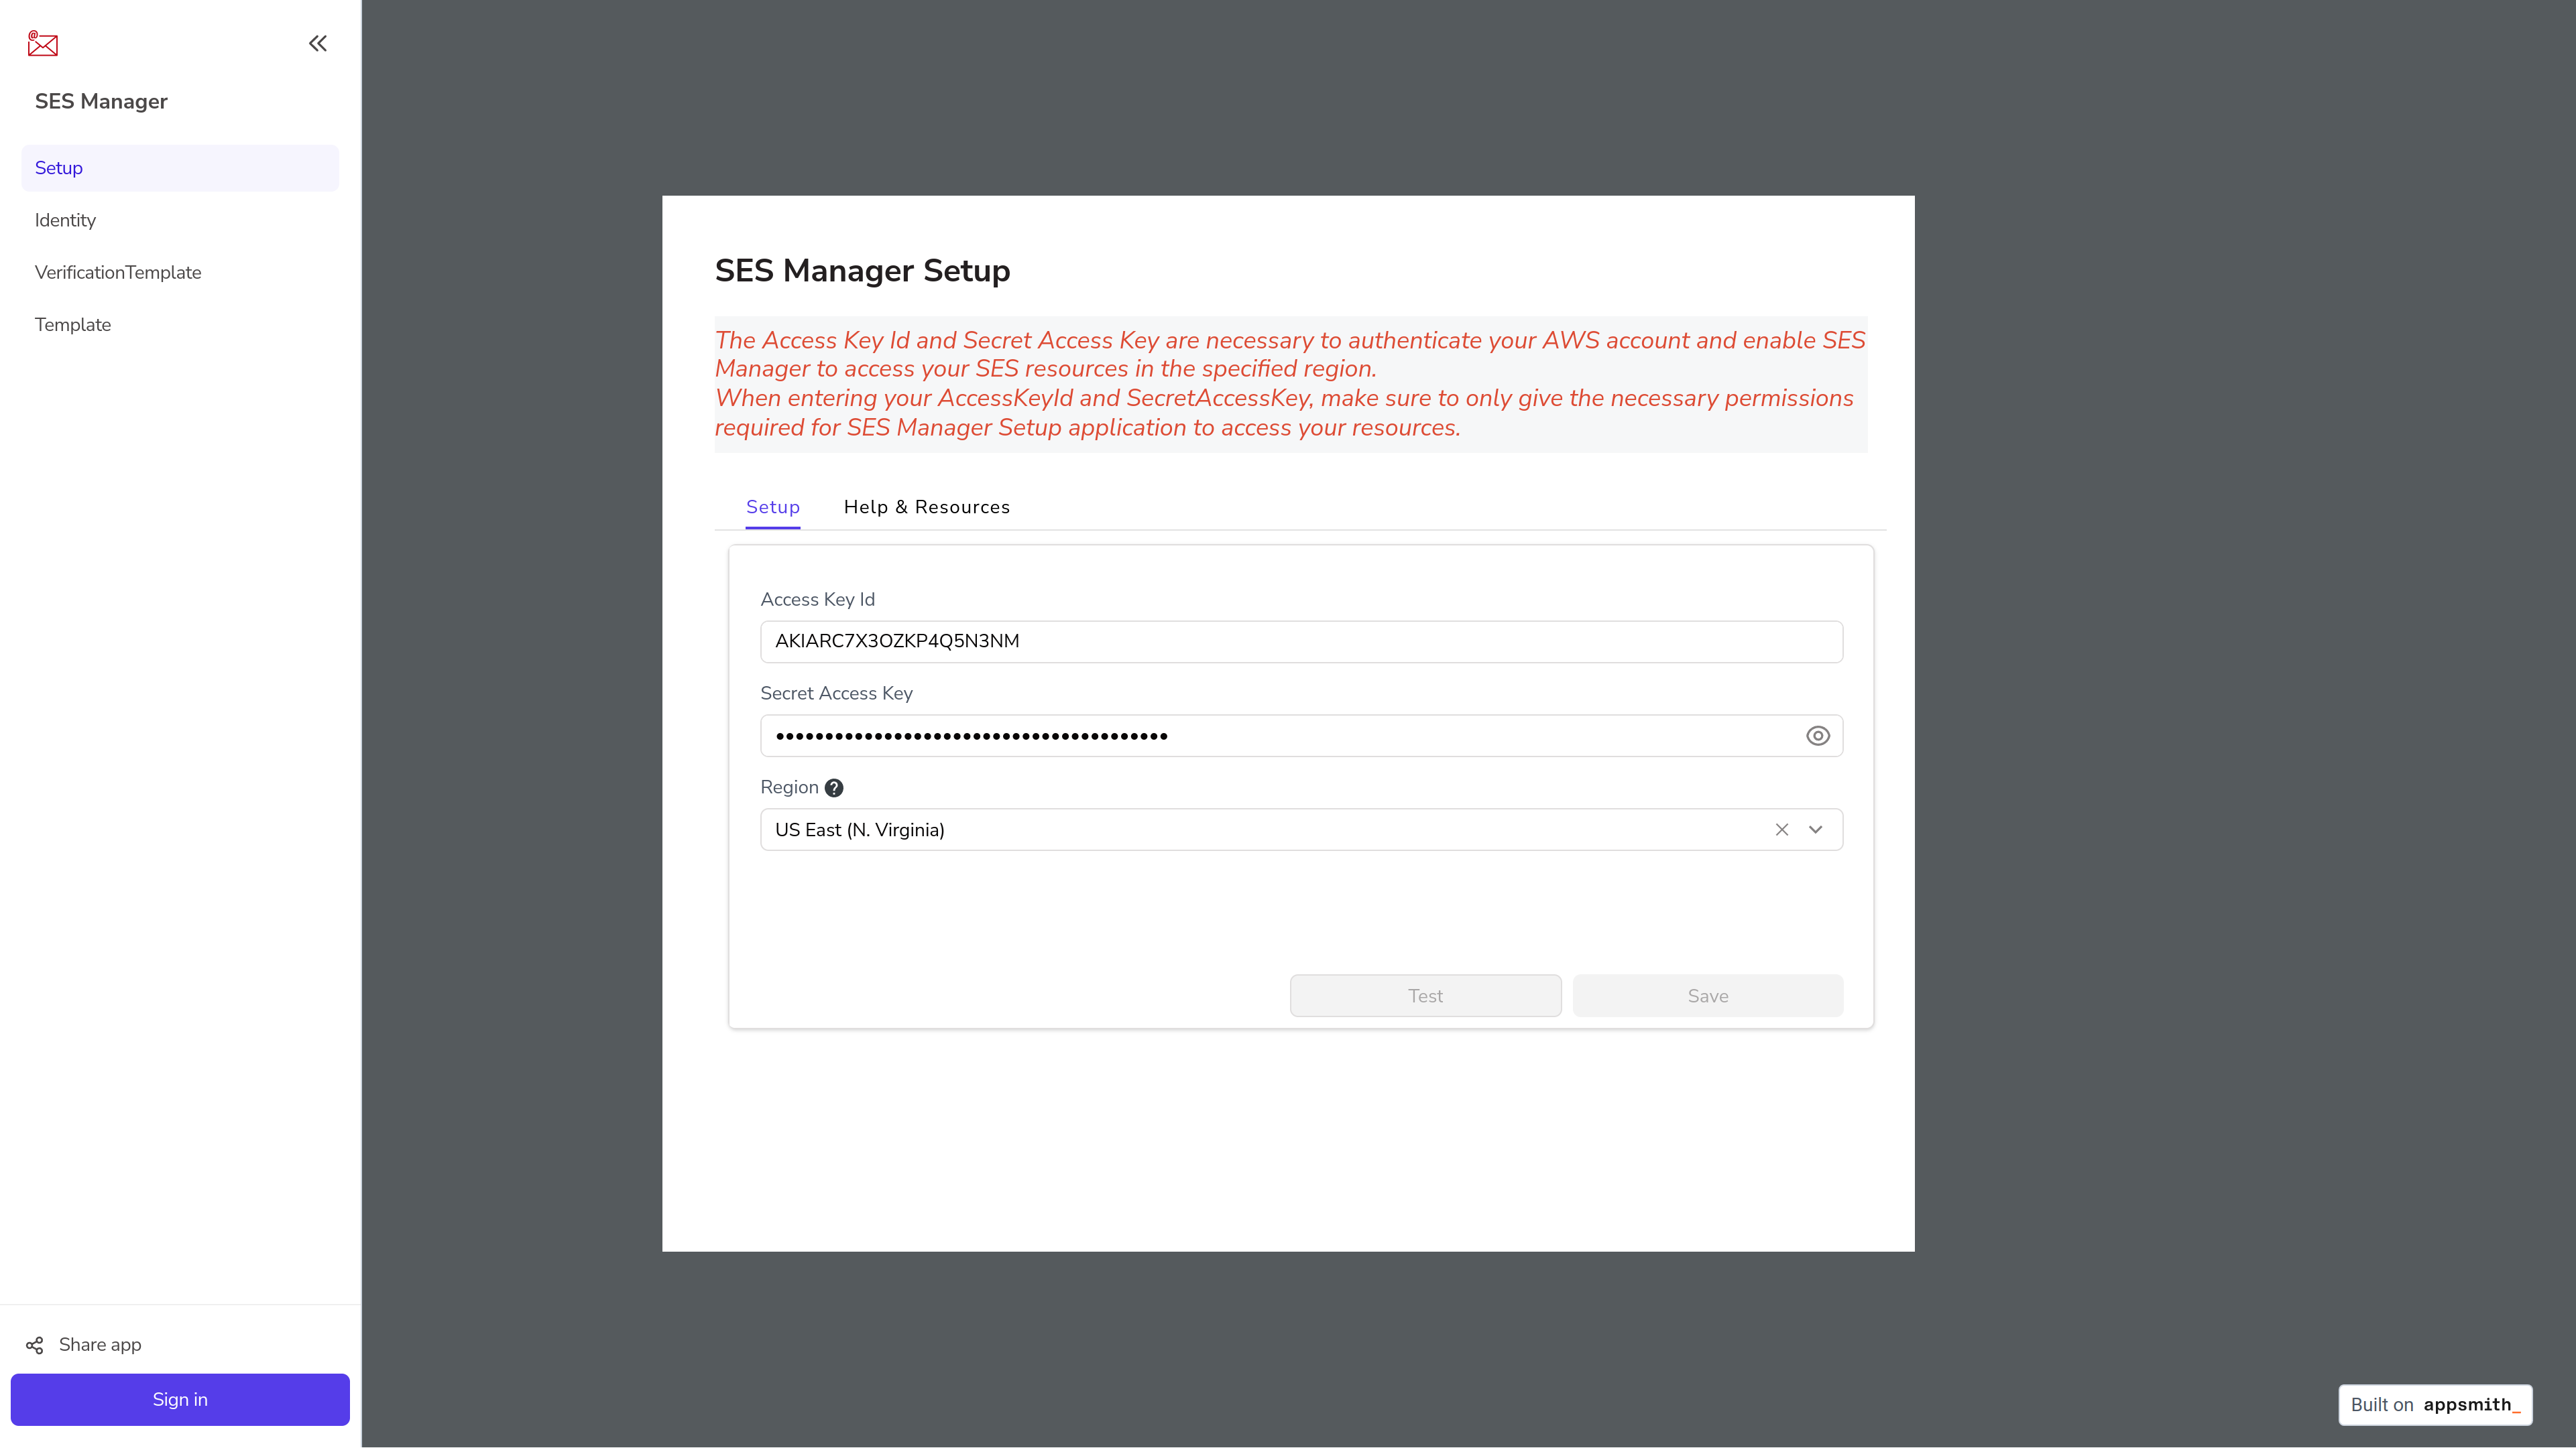The width and height of the screenshot is (2576, 1448).
Task: Click the Share app icon
Action: point(35,1345)
